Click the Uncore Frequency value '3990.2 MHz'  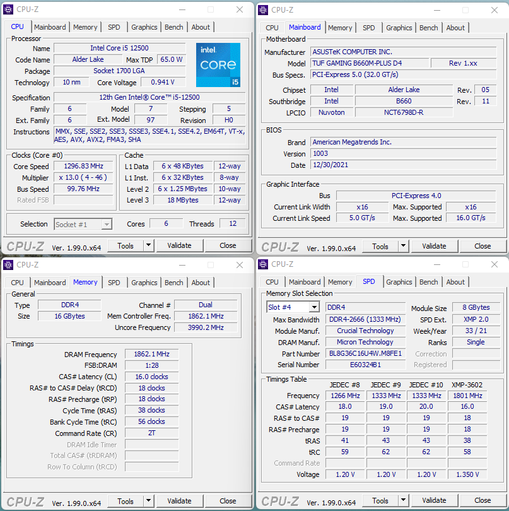(x=206, y=327)
